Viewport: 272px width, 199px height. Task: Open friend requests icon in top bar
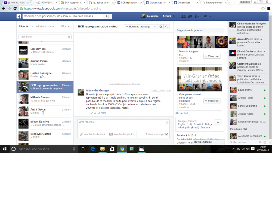click(x=183, y=16)
